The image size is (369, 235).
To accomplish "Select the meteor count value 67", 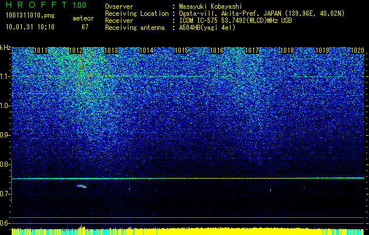I will pyautogui.click(x=85, y=27).
